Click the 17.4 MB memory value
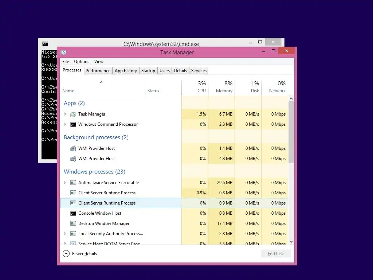This screenshot has width=373, height=280. click(x=224, y=223)
